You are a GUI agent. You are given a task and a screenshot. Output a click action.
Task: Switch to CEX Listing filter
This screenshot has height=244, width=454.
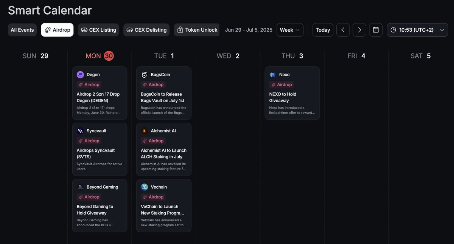(98, 30)
